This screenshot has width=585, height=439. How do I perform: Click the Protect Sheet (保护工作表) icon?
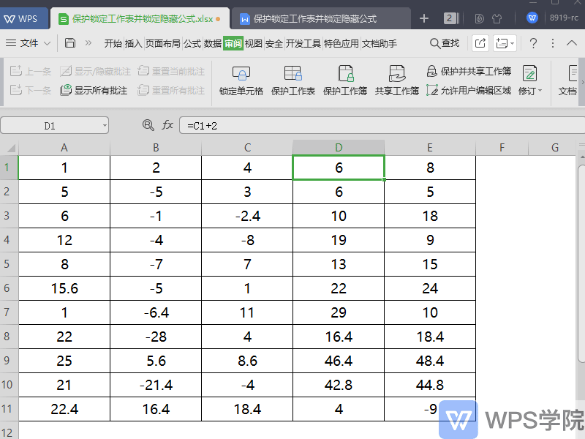pyautogui.click(x=293, y=73)
